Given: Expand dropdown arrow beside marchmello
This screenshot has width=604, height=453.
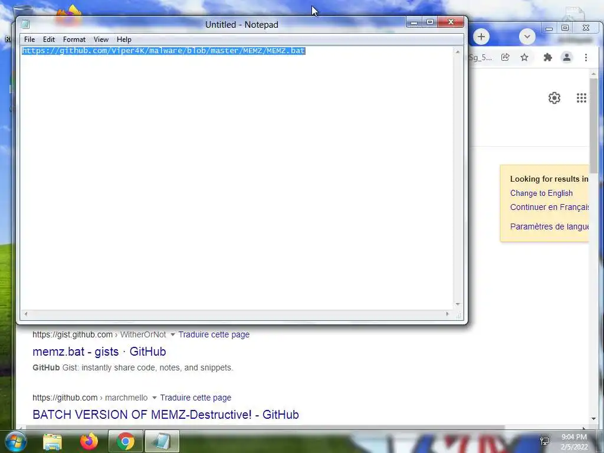Looking at the screenshot, I should (155, 398).
